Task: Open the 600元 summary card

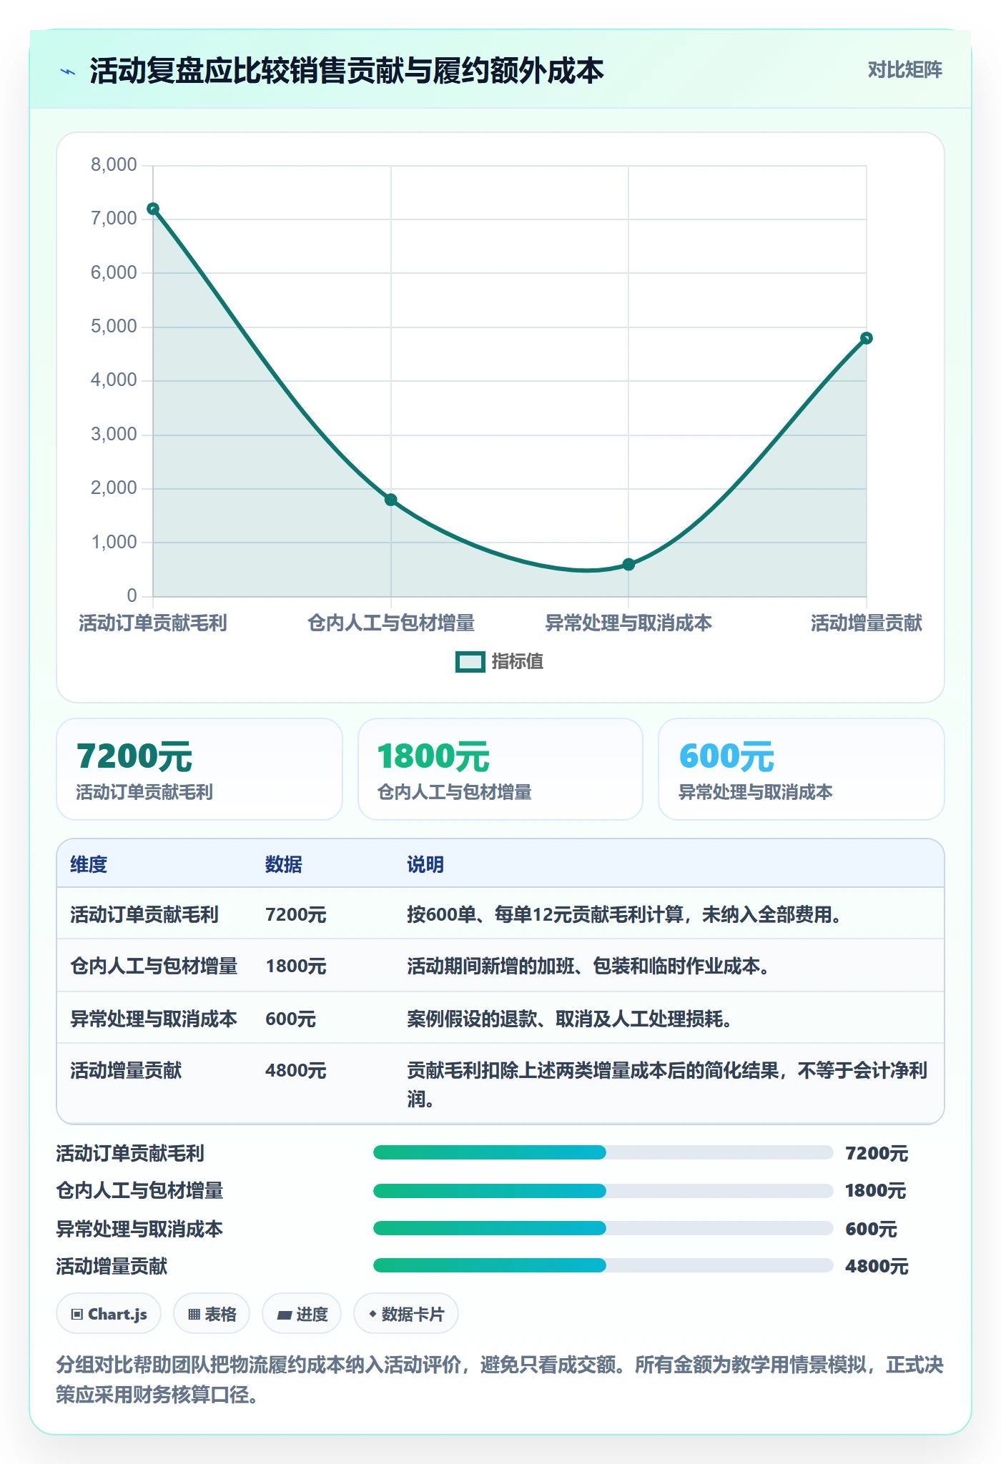Action: pos(802,769)
